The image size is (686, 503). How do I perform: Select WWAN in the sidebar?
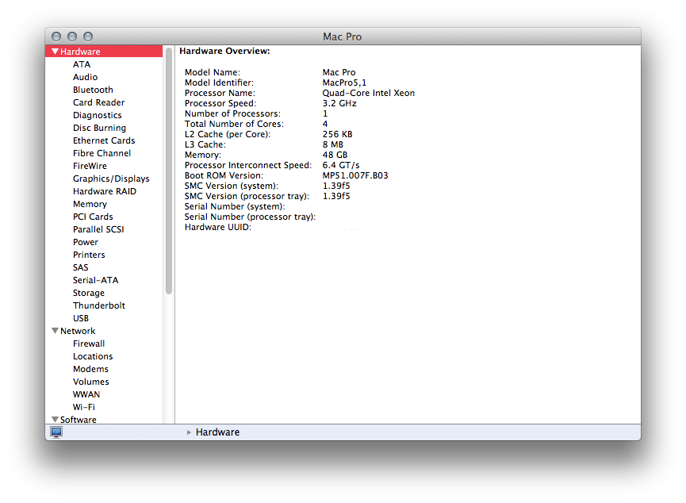pyautogui.click(x=86, y=394)
